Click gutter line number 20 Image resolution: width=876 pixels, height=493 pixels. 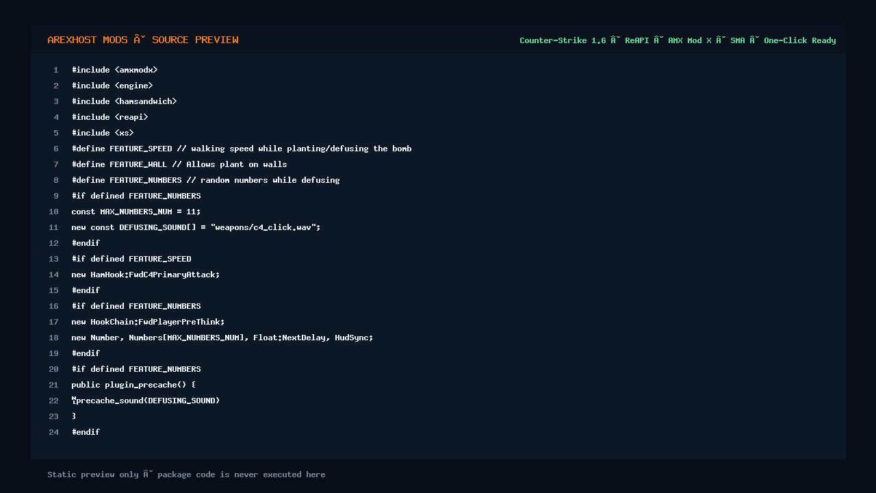(x=54, y=369)
